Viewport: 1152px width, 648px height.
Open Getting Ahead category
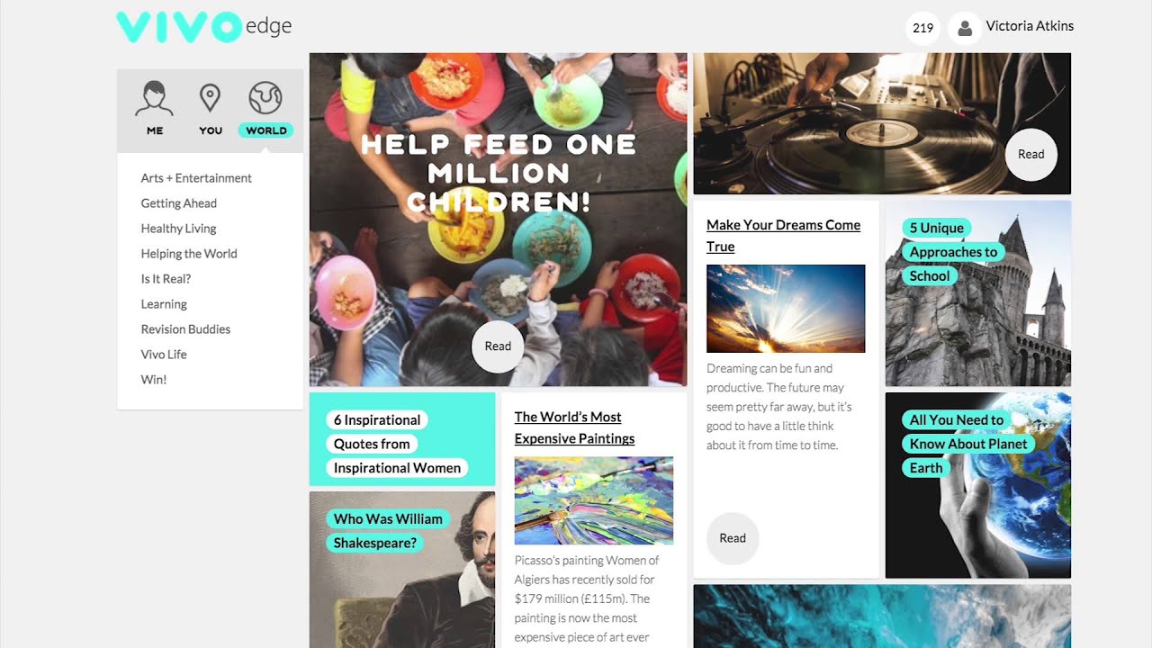179,203
